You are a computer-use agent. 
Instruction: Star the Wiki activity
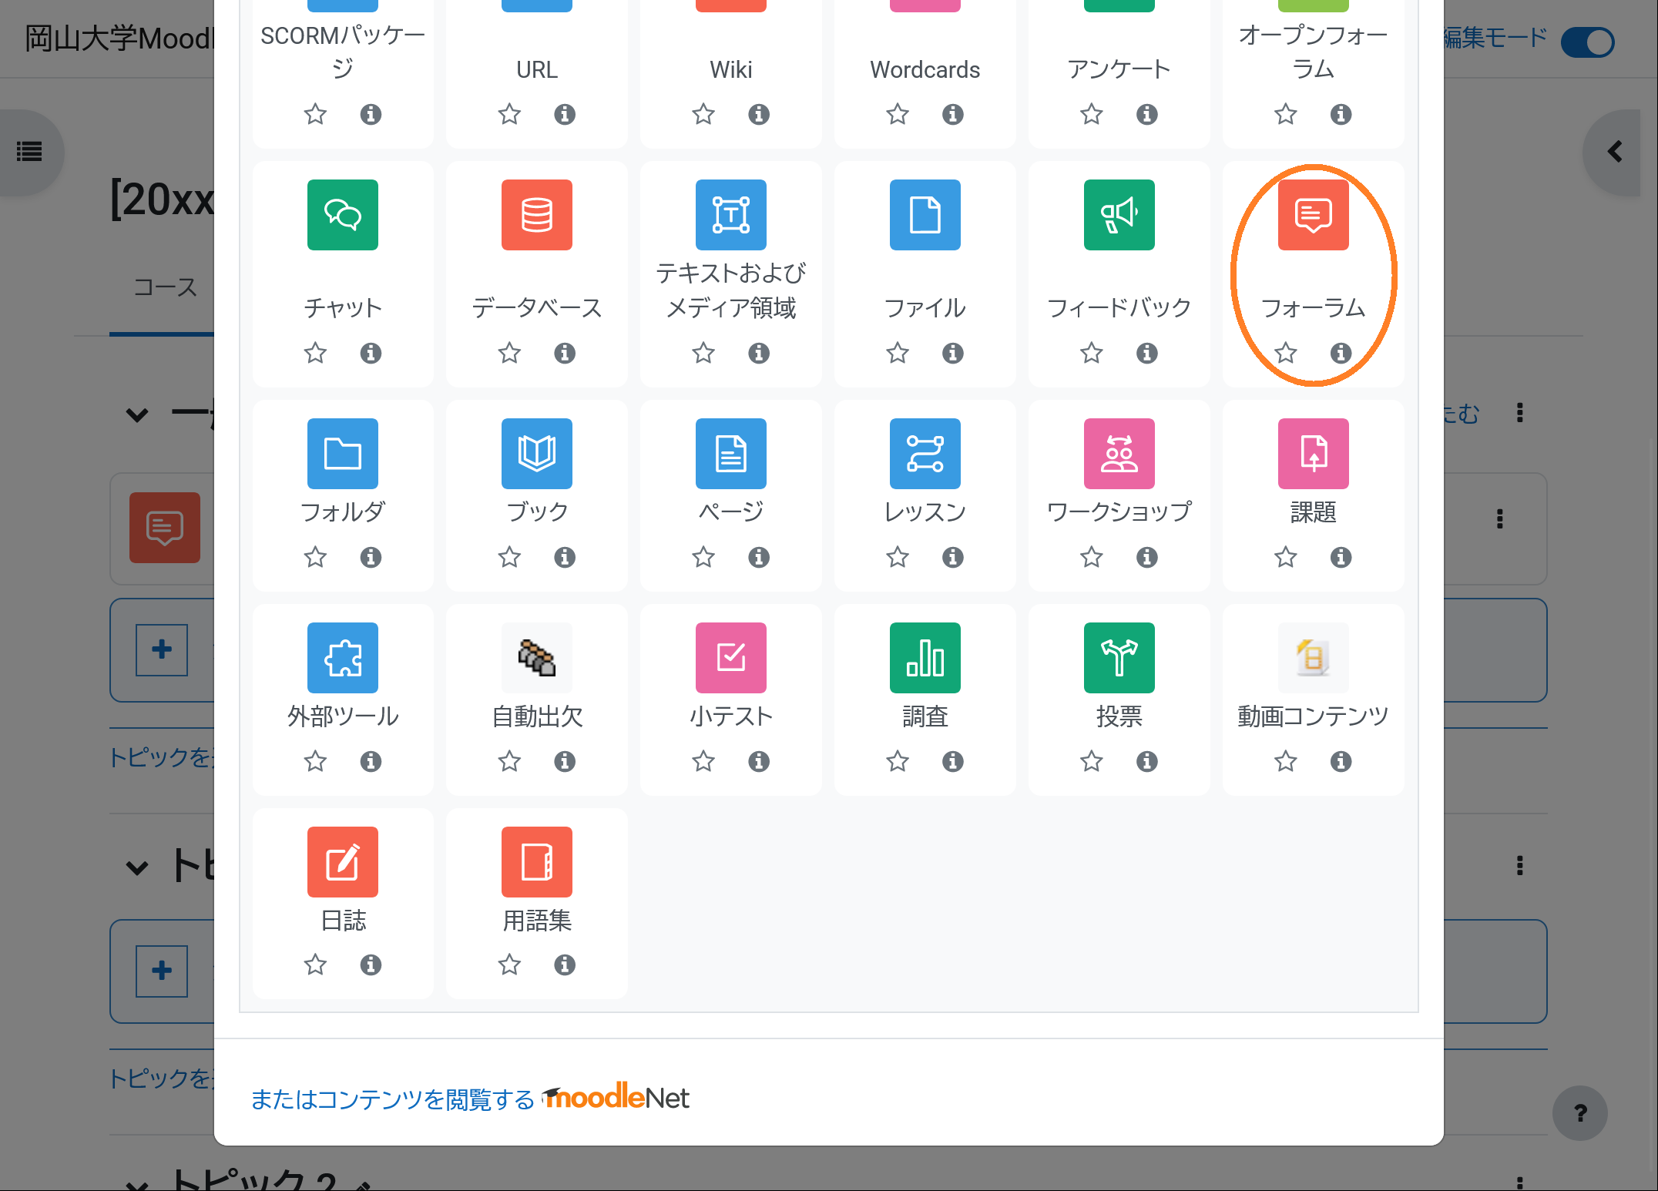703,114
